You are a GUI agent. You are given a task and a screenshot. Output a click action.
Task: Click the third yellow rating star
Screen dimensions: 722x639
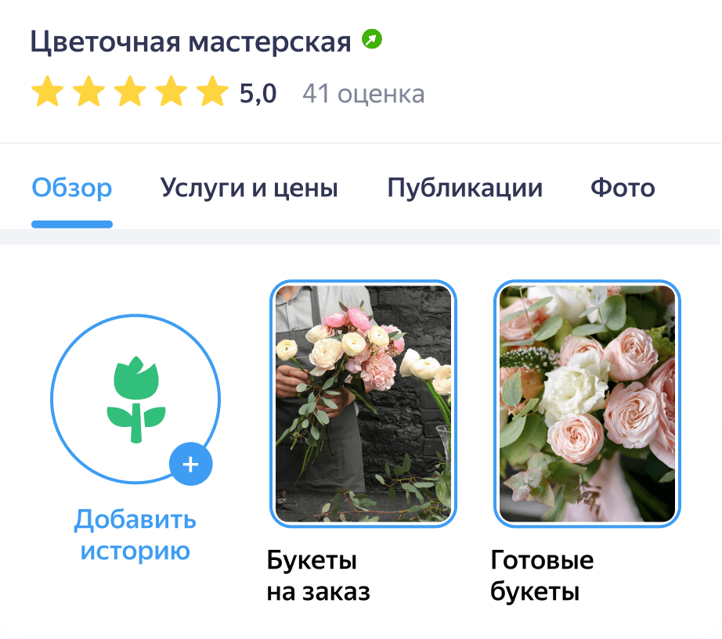130,91
